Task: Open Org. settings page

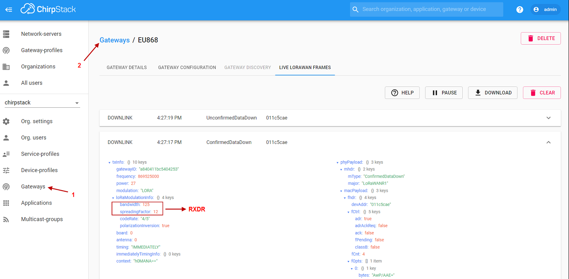Action: [37, 121]
